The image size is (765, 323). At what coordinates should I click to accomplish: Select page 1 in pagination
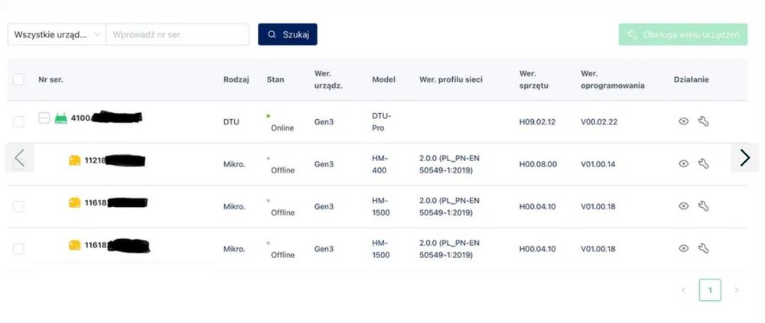pyautogui.click(x=710, y=290)
